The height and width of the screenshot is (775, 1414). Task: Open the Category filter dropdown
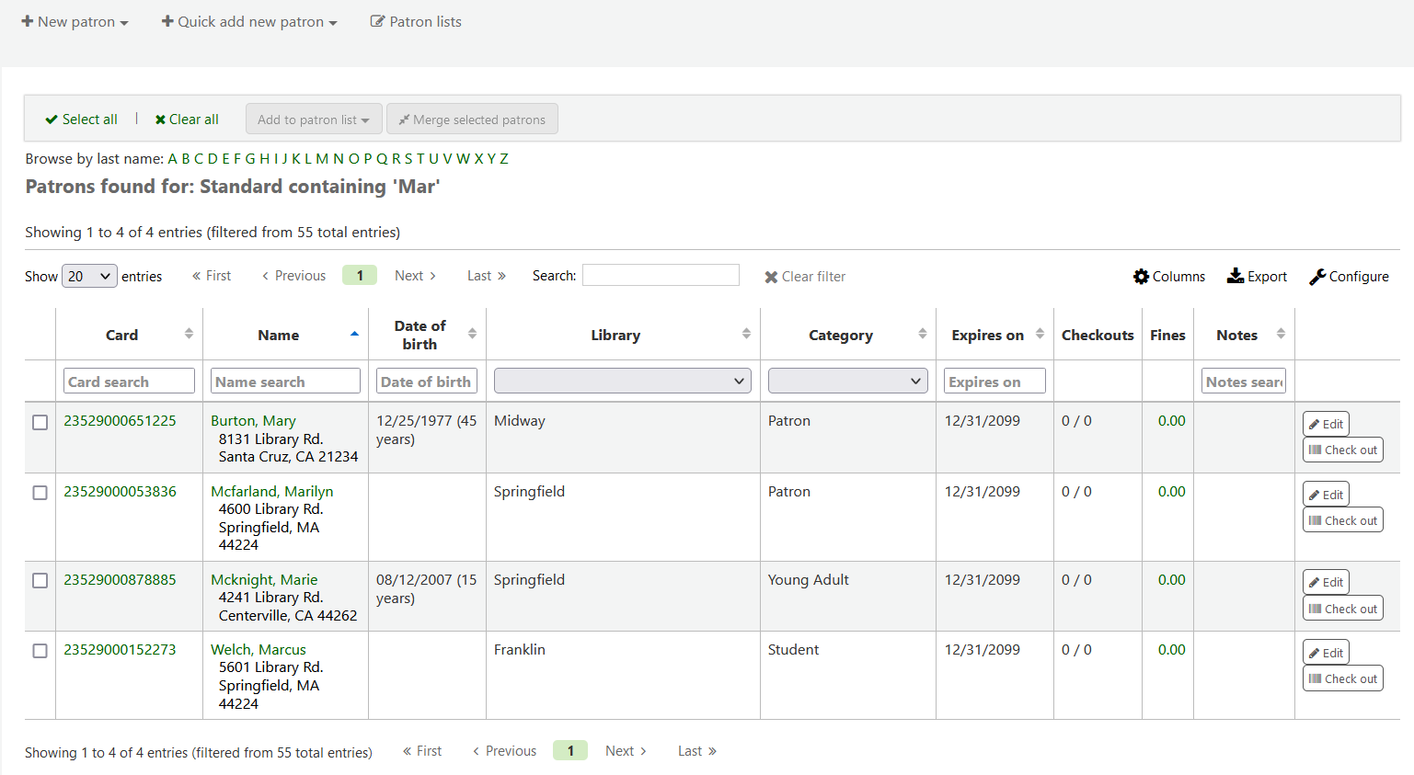click(846, 381)
